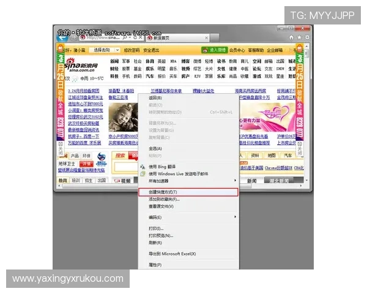Viewport: 367px width, 294px height.
Task: Open the IE home page icon
Action: pyautogui.click(x=291, y=37)
